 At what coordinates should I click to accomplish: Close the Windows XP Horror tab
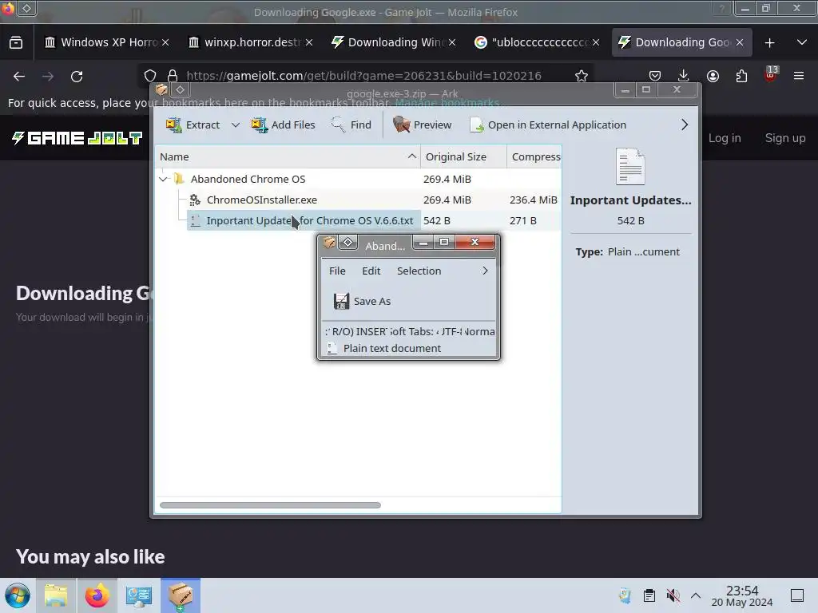click(165, 42)
